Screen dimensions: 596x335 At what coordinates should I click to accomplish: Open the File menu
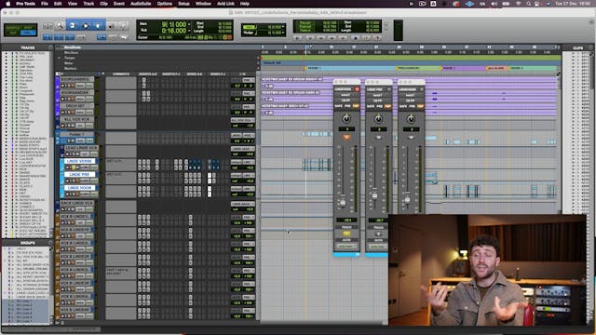[45, 4]
